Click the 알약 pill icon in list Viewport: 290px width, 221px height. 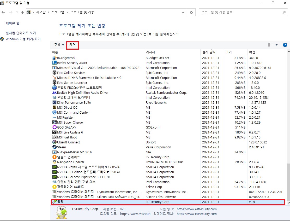point(54,202)
